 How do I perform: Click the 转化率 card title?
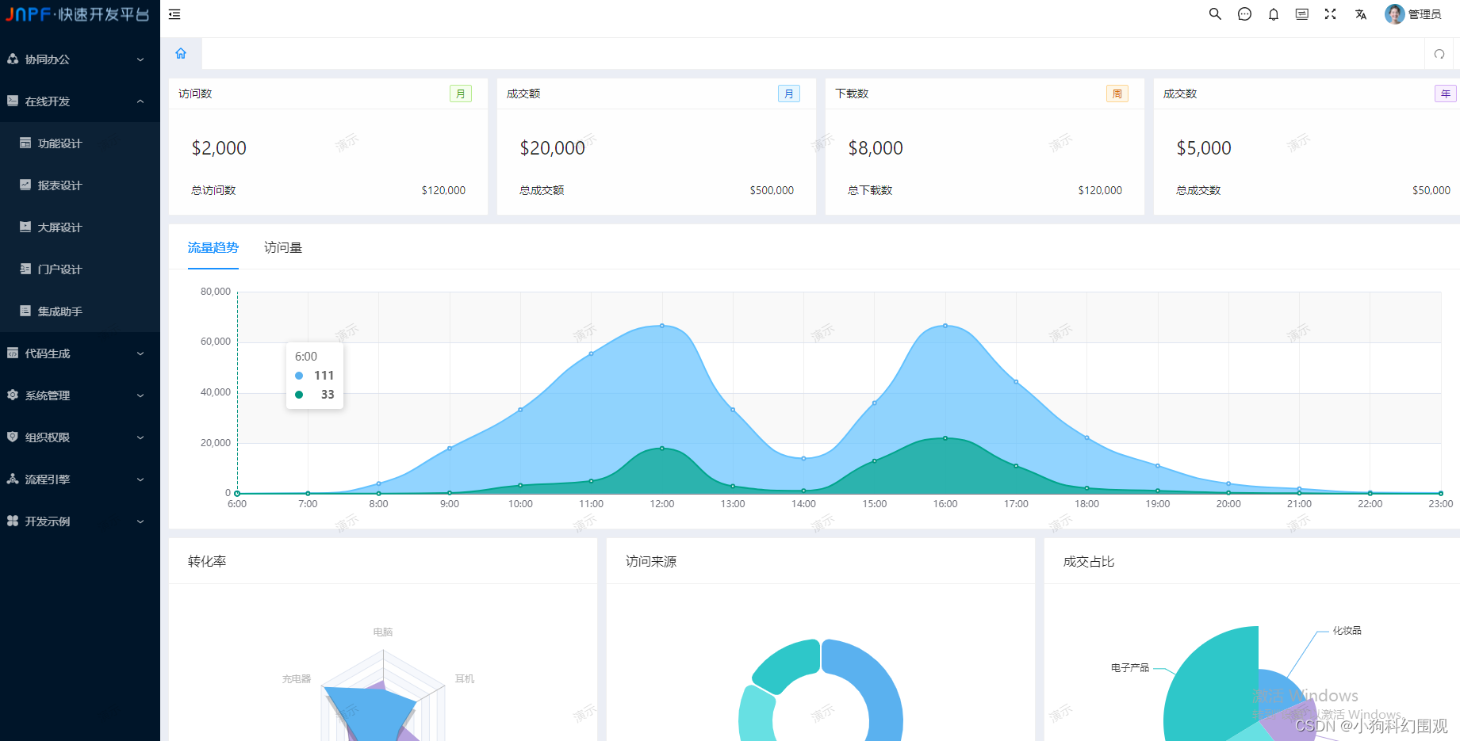pos(207,562)
